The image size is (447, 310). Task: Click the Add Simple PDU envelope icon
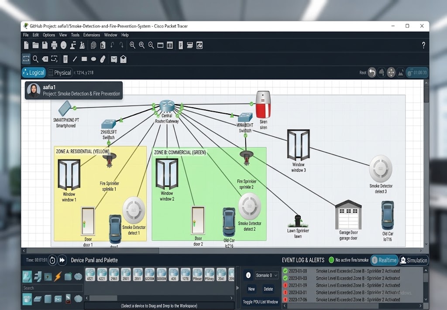click(x=114, y=59)
